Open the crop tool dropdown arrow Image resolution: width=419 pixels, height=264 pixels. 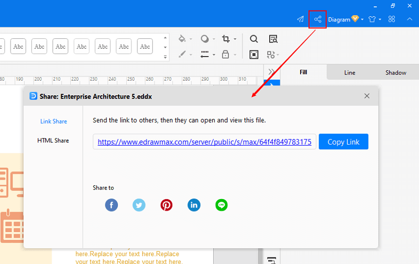pyautogui.click(x=235, y=39)
